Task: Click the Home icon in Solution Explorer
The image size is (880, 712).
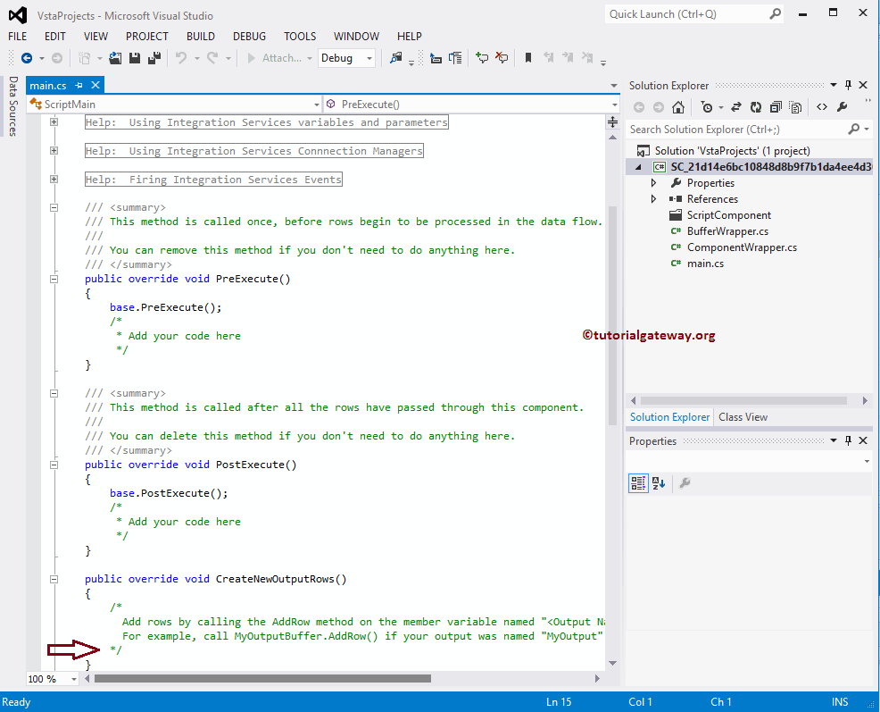Action: (678, 107)
